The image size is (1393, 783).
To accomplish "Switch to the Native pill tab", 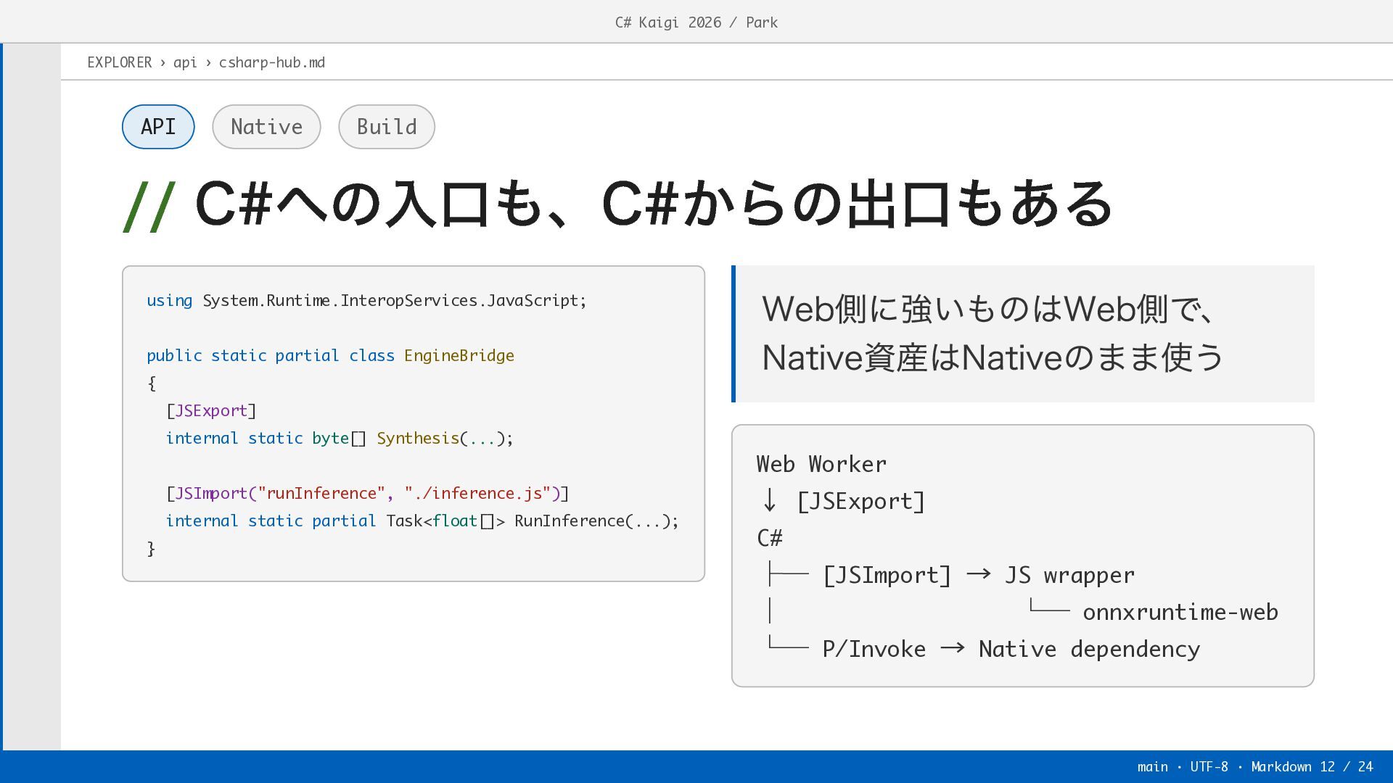I will point(266,127).
